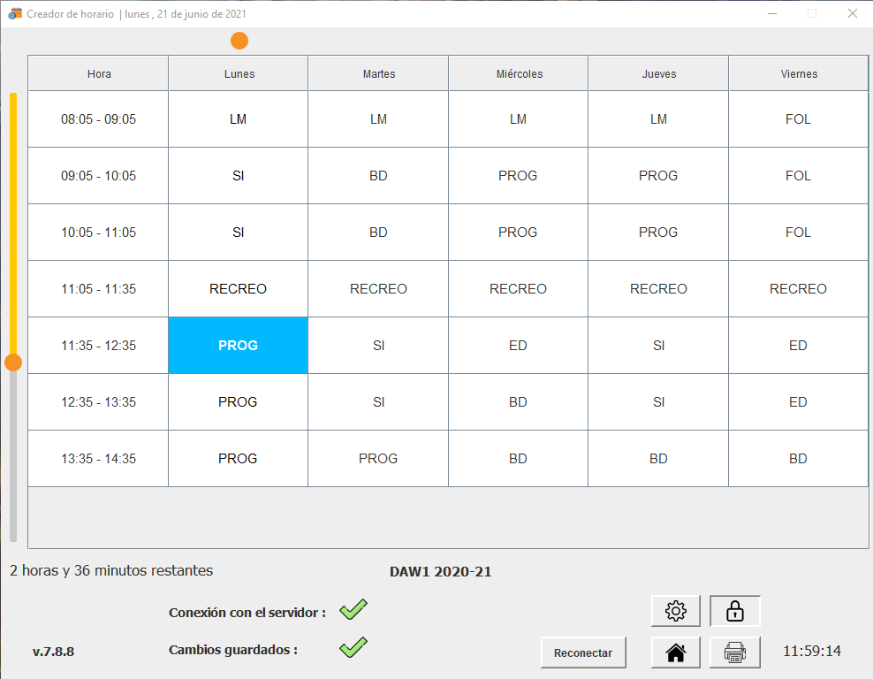Screen dimensions: 873x679
Task: Click the Hora column header
Action: click(97, 73)
